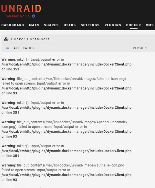Click the Unraid logo
This screenshot has height=188, width=155.
point(21,9)
